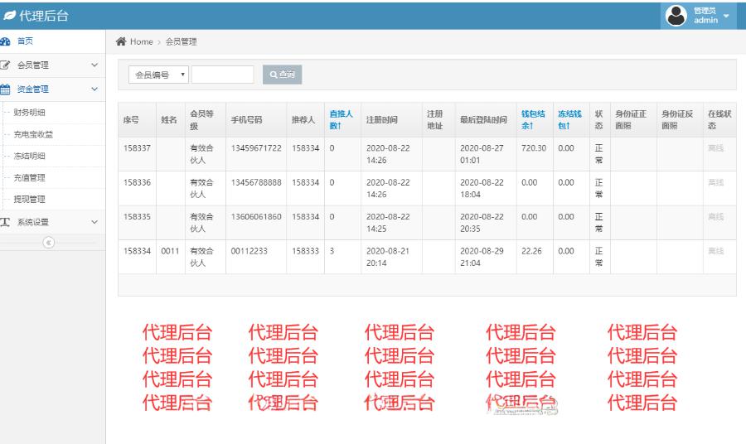Select member ID 158336 cell
The height and width of the screenshot is (444, 746).
(x=137, y=182)
